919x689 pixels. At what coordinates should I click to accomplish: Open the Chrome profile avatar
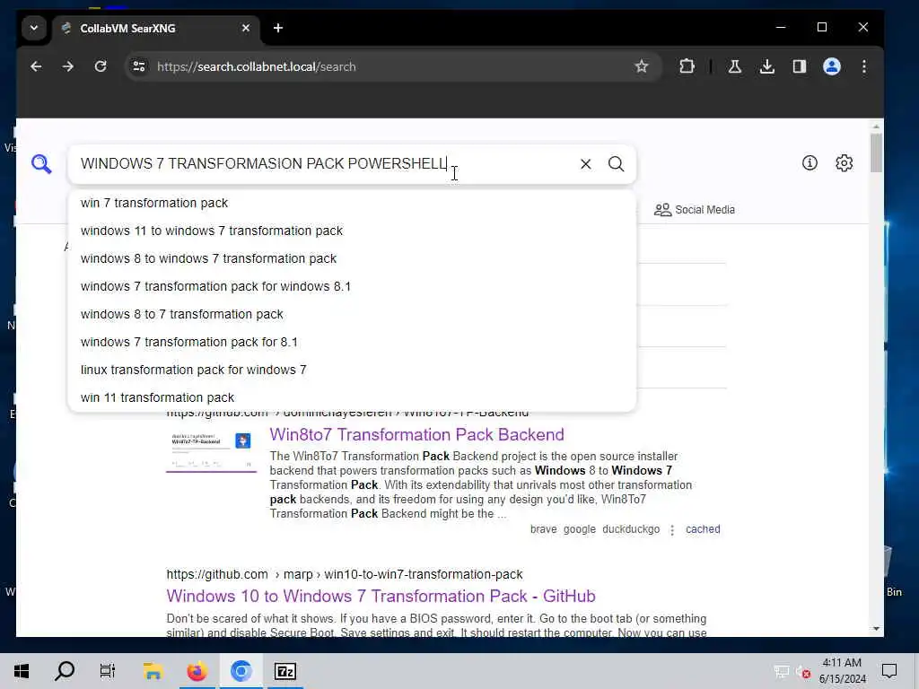click(x=832, y=66)
